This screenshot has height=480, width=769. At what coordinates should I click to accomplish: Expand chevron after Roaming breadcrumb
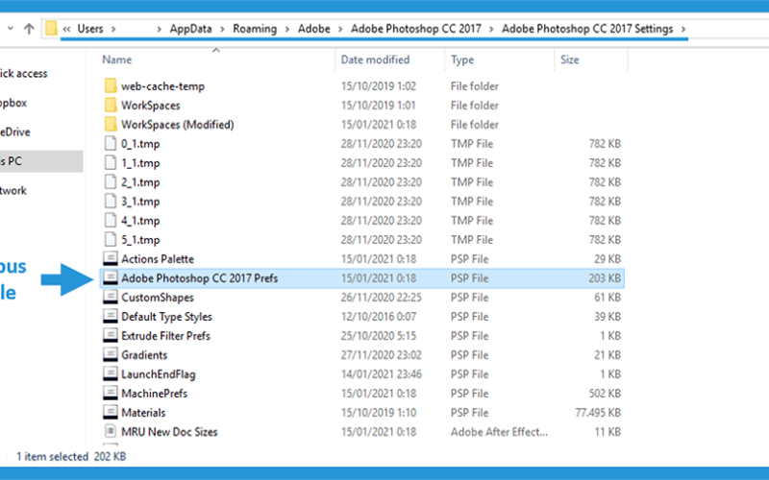[x=287, y=30]
